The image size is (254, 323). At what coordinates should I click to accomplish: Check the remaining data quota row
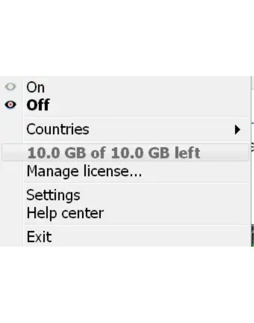point(114,153)
